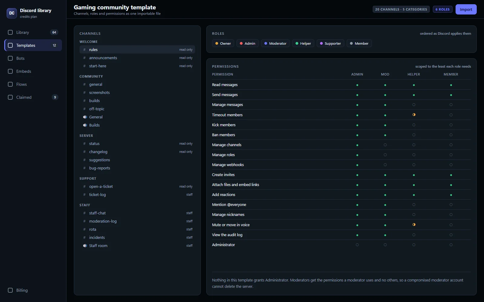Click Mod's Ban members green dot
The image size is (484, 302).
[385, 135]
